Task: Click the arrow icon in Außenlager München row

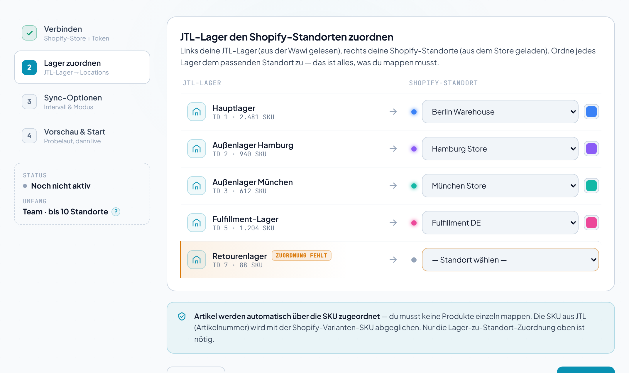Action: [x=393, y=186]
